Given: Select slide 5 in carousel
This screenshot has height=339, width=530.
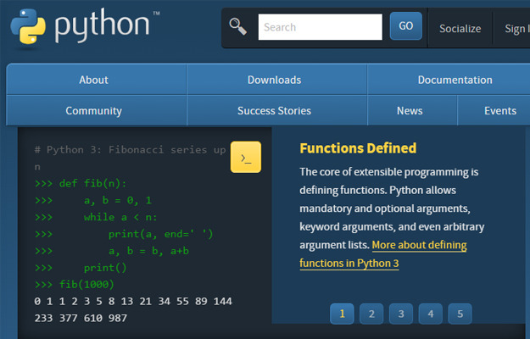Looking at the screenshot, I should tap(460, 314).
